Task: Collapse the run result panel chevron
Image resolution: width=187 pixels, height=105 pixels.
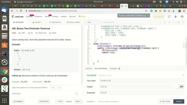Action: (183, 69)
